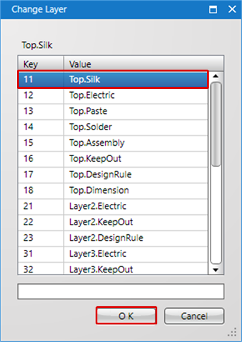Click the Cancel button

(194, 316)
